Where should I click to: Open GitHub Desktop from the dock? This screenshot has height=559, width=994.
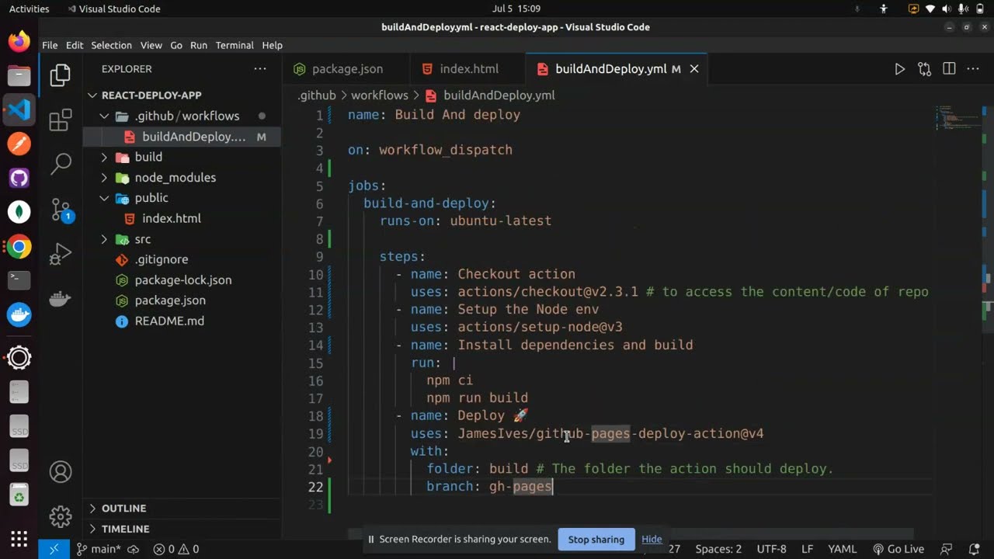pyautogui.click(x=19, y=178)
